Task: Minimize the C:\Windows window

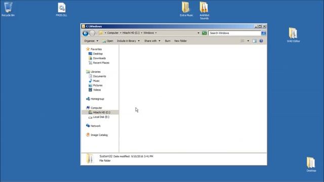Action: [x=256, y=26]
